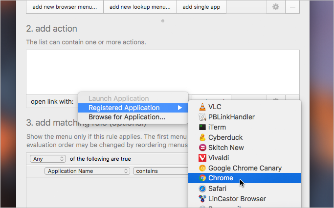Screen dimensions: 334x208
Task: Select Chrome from the submenu
Action: coord(245,178)
